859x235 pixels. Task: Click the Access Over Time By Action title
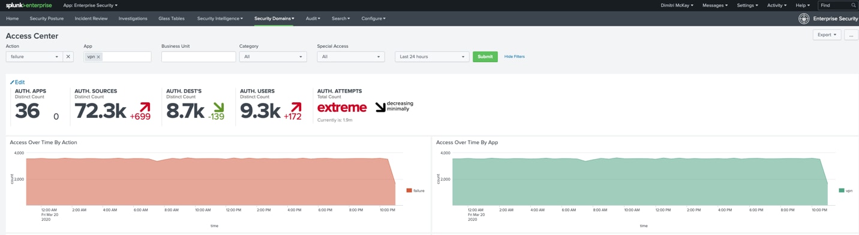tap(43, 142)
